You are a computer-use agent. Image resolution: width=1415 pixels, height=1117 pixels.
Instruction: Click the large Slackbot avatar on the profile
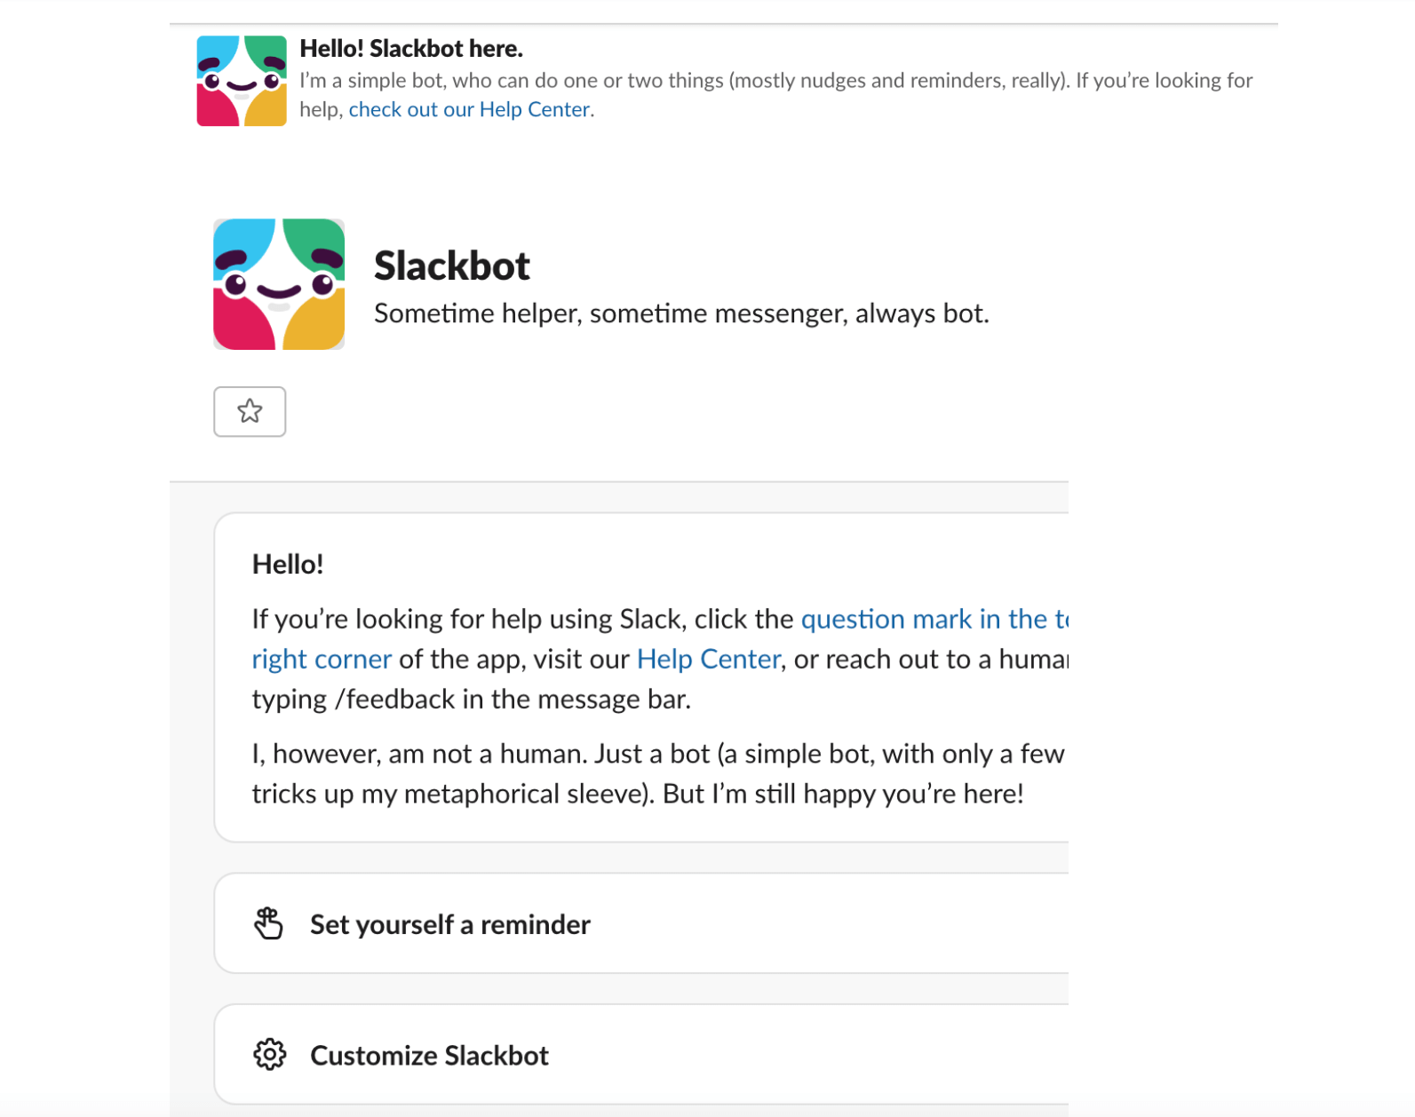click(278, 284)
